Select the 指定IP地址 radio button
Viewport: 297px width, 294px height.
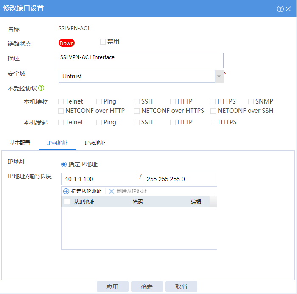point(64,165)
